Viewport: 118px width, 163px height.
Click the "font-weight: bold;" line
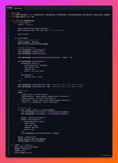(x=32, y=67)
